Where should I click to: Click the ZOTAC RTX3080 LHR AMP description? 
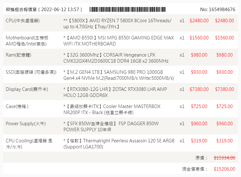pos(115,92)
